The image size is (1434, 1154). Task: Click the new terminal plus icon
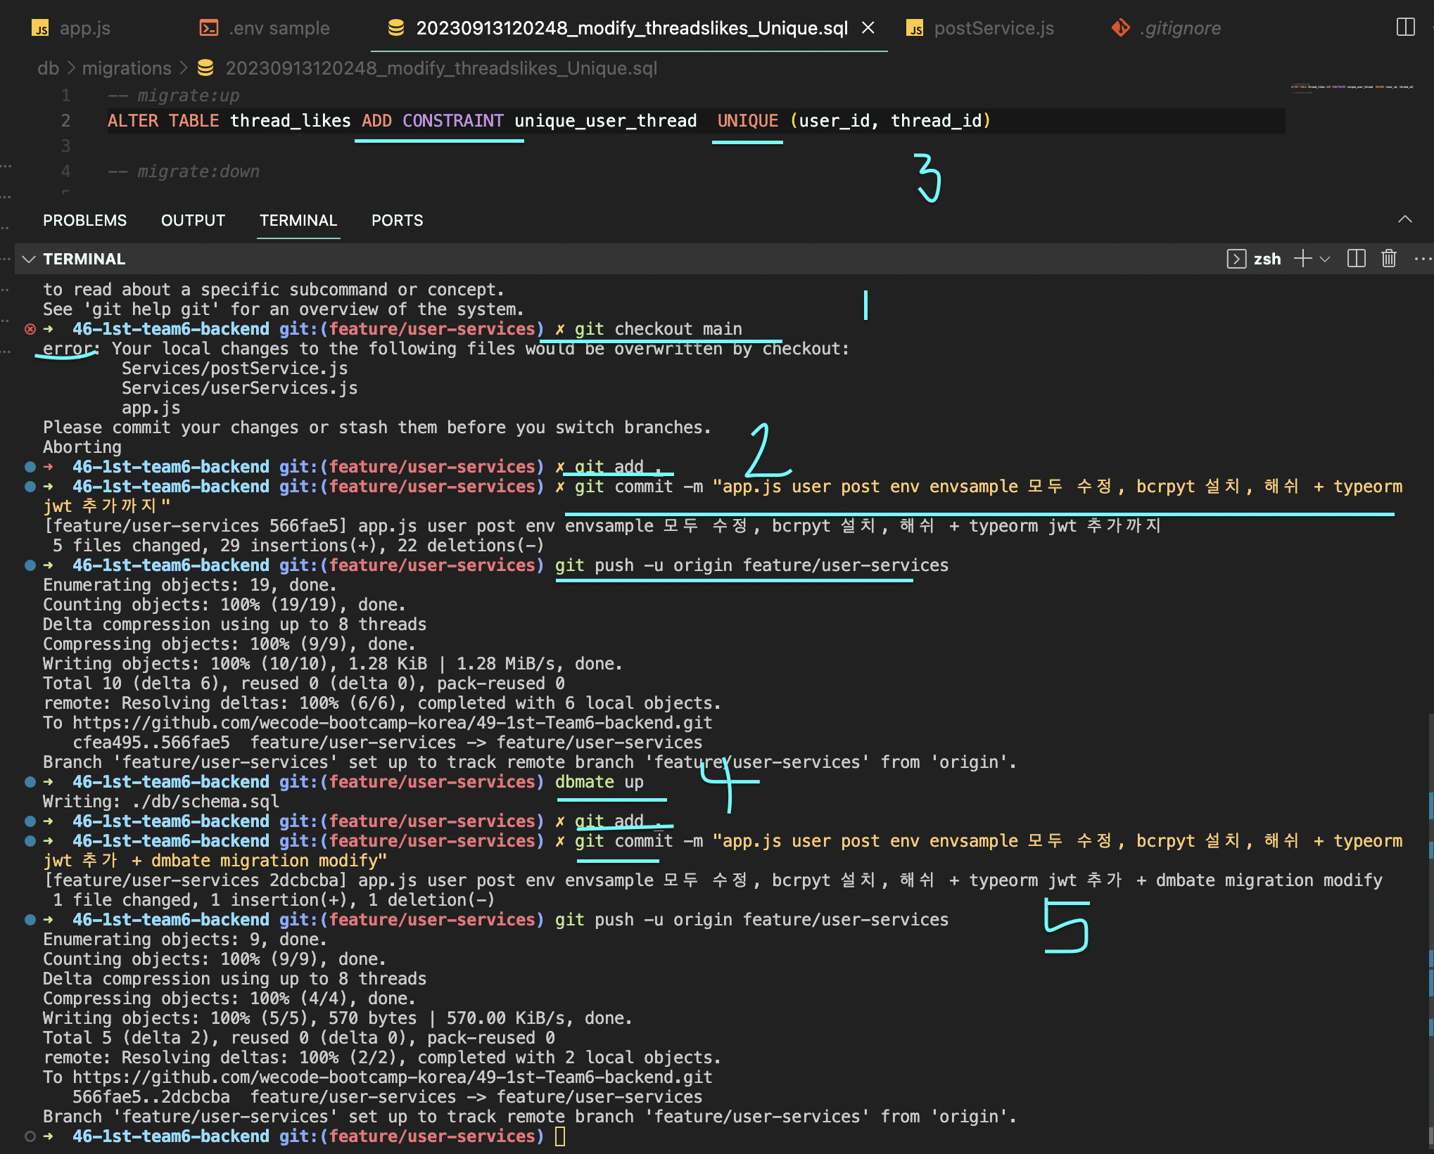1302,259
